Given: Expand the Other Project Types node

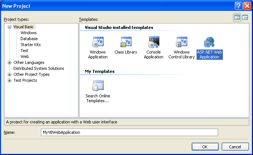Looking at the screenshot, I should click(x=9, y=74).
